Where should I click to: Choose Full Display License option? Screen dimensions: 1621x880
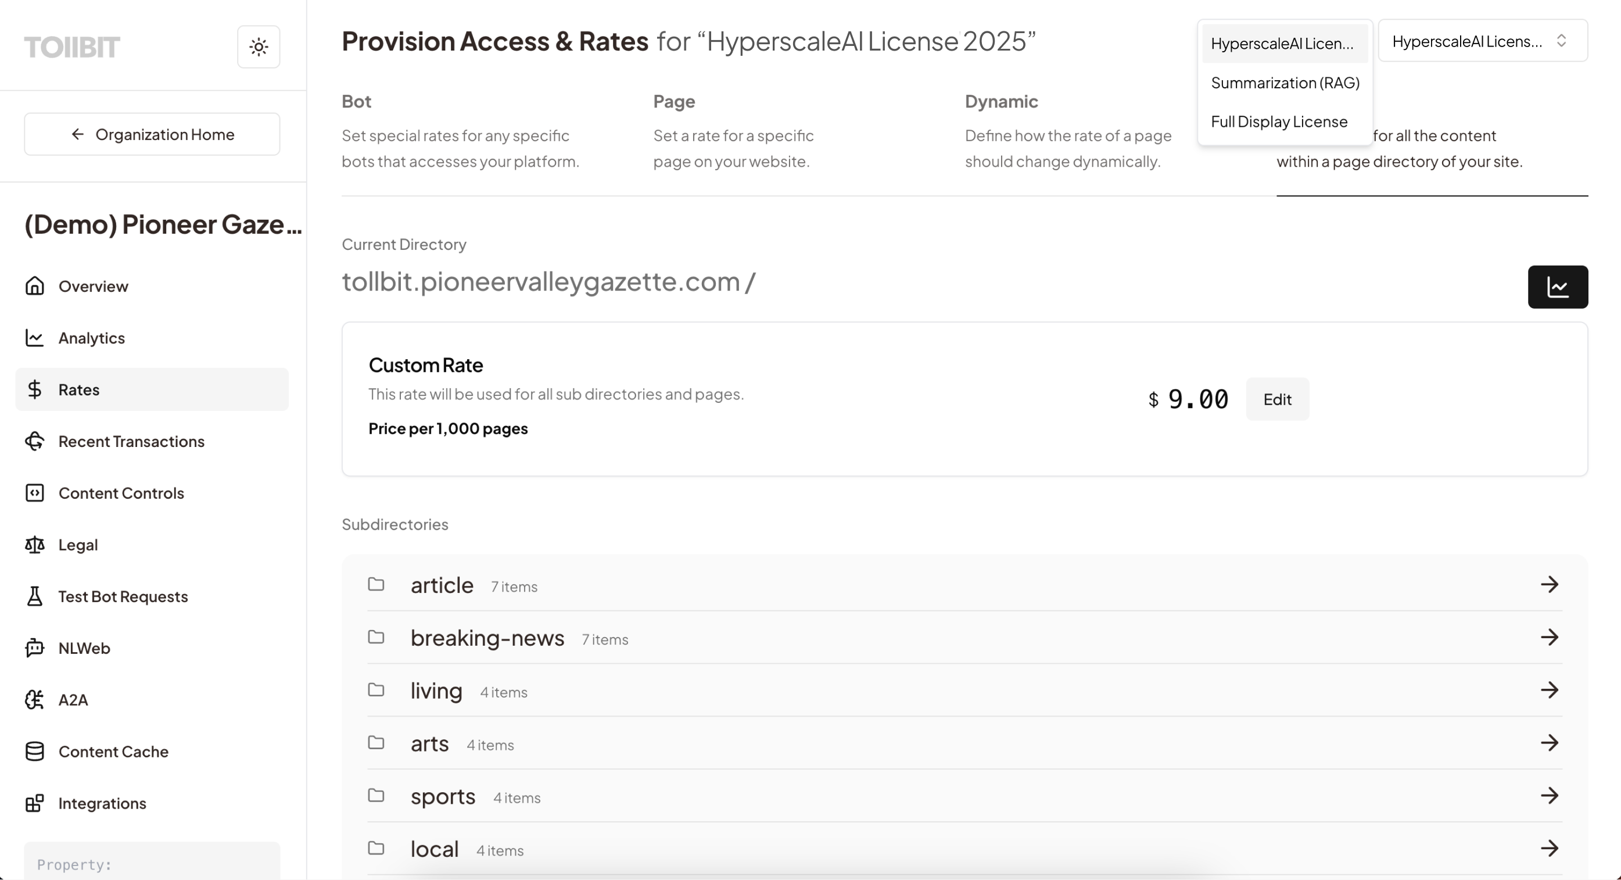coord(1279,121)
